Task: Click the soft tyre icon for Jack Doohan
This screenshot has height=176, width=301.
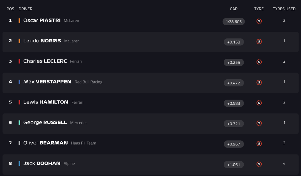Action: pyautogui.click(x=259, y=164)
